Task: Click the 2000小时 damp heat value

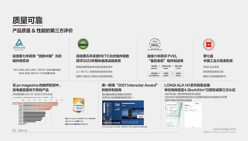Action: click(166, 66)
